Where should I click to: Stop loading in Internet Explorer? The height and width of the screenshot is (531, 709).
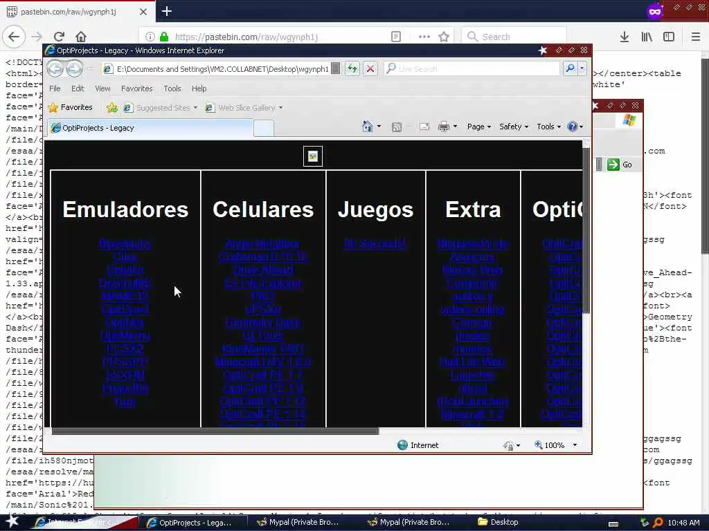point(370,68)
